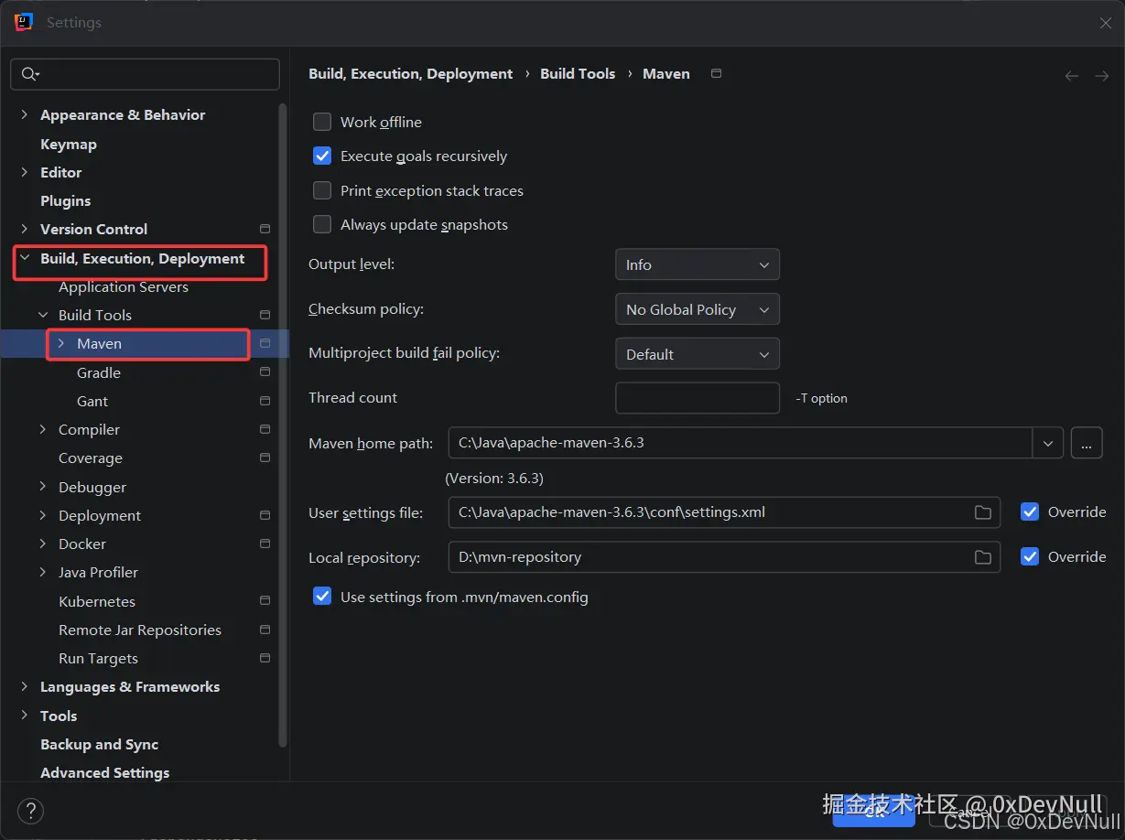The height and width of the screenshot is (840, 1125).
Task: Click the Thread count input field
Action: [698, 398]
